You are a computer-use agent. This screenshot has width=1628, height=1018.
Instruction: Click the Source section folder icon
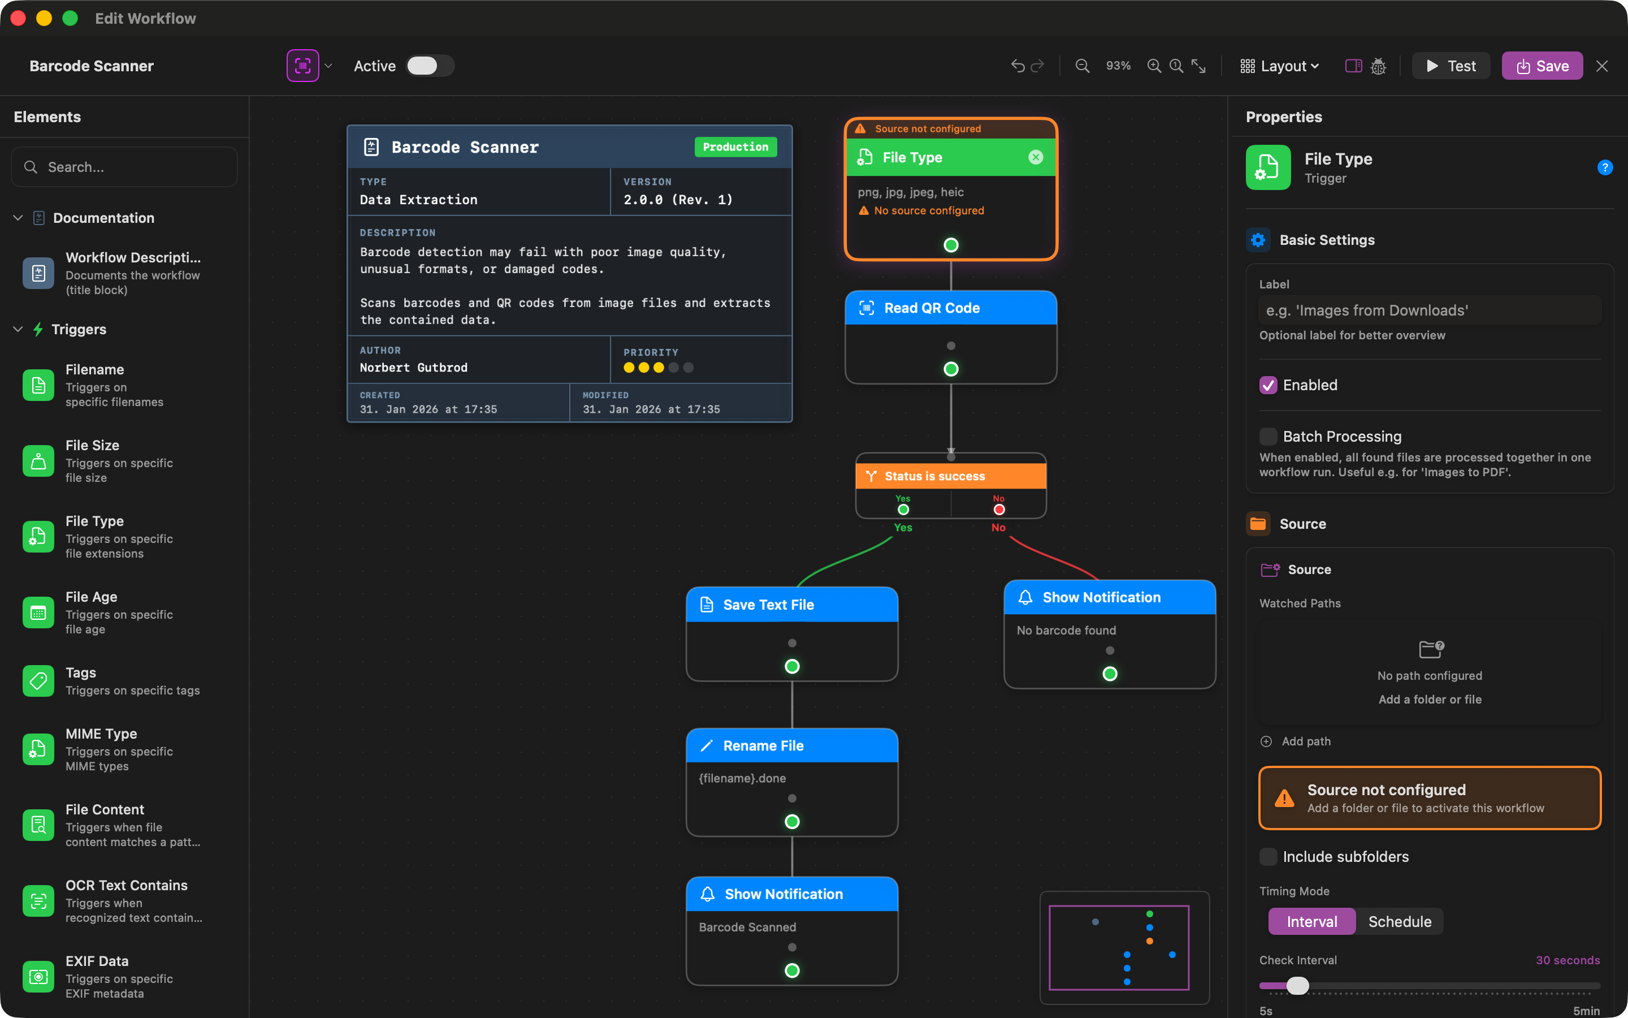(1258, 524)
